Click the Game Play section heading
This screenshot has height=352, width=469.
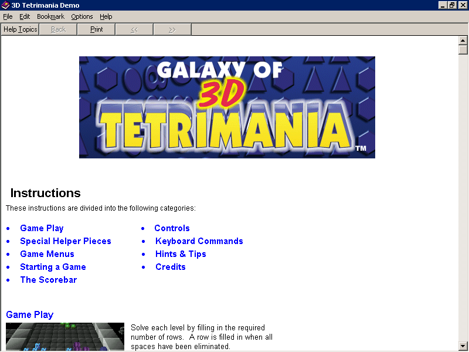pyautogui.click(x=30, y=314)
